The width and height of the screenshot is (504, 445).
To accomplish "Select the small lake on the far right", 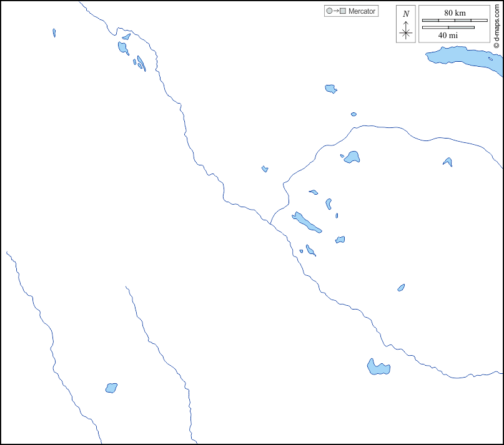I will point(448,162).
